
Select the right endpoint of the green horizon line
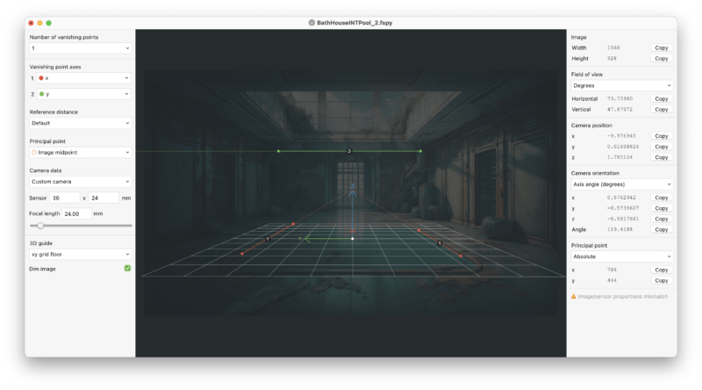420,151
